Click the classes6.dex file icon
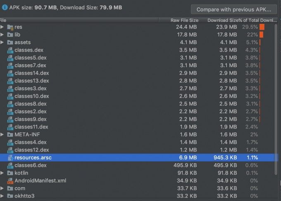 [10, 165]
